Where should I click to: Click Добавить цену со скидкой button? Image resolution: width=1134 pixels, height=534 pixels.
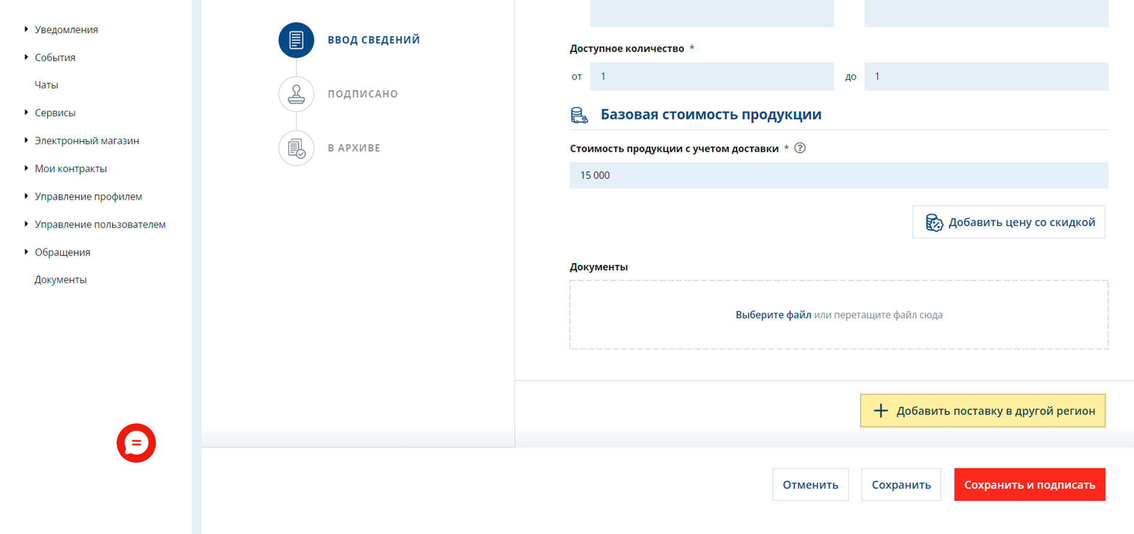(1009, 222)
